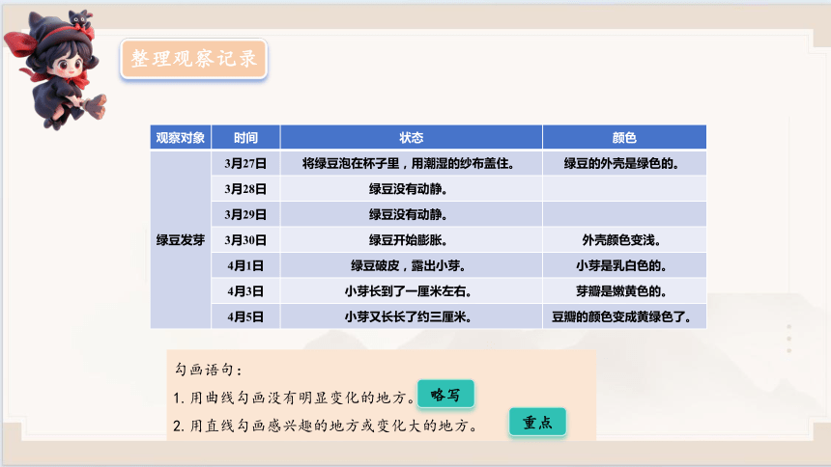Image resolution: width=831 pixels, height=467 pixels.
Task: Click the green 重点 label button
Action: (x=537, y=422)
